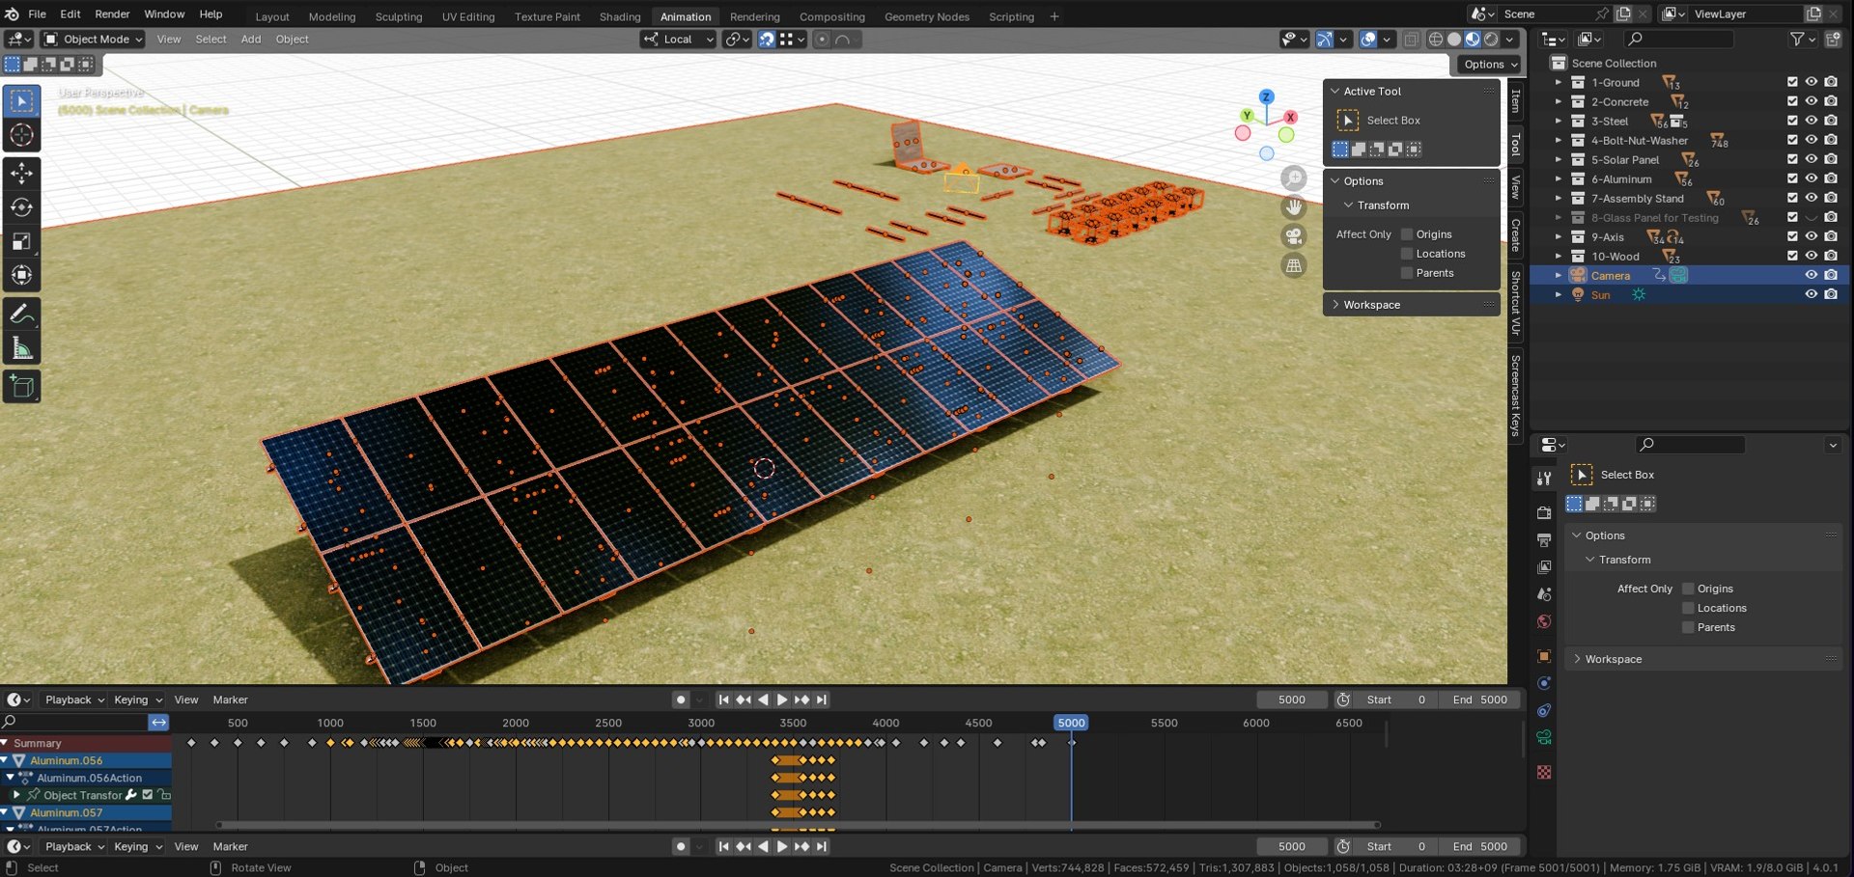Open the Render properties tab icon
The width and height of the screenshot is (1854, 877).
click(1544, 512)
